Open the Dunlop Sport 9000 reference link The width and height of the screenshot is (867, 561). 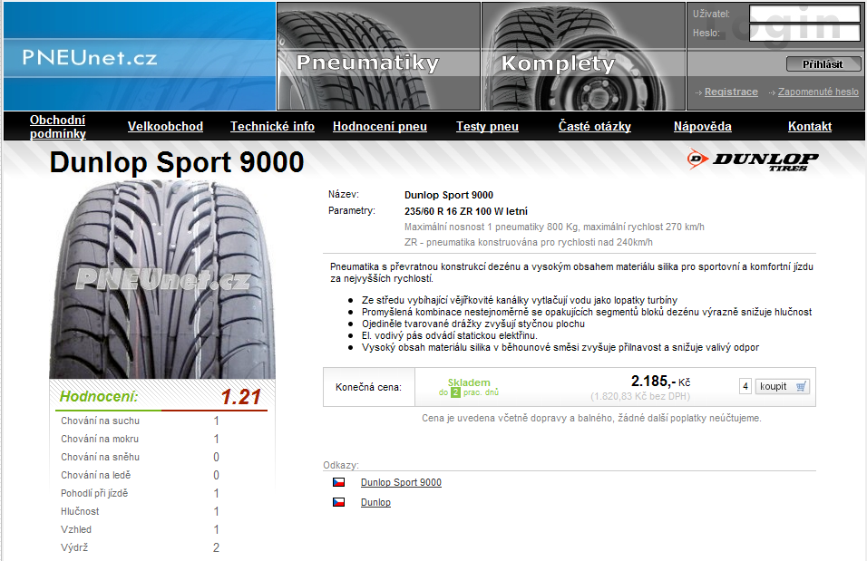401,482
